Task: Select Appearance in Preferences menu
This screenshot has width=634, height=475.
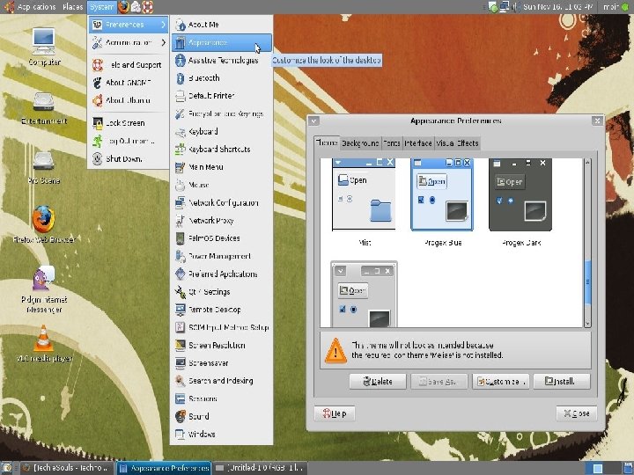Action: [222, 42]
